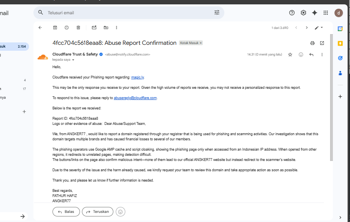Open message options three-dot menu
350x222 pixels.
[x=322, y=54]
